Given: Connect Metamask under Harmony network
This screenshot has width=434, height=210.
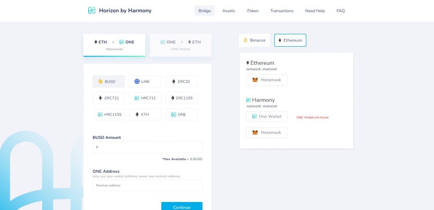Looking at the screenshot, I should click(267, 133).
